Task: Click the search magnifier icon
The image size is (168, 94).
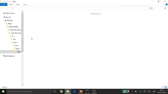Action: [165, 8]
